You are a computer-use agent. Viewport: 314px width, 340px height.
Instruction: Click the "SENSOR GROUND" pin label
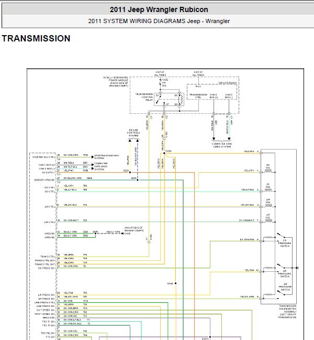pyautogui.click(x=44, y=180)
